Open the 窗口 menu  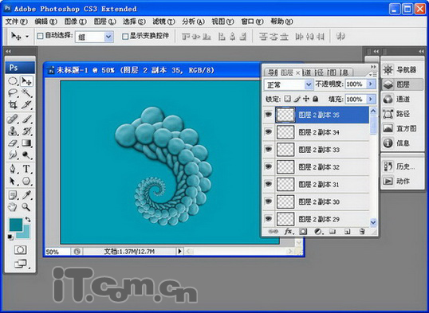(x=252, y=22)
